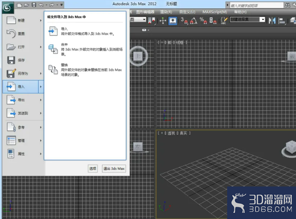Screen dimensions: 296x219
Task: Click the use pivot point center icon
Action: (152, 21)
